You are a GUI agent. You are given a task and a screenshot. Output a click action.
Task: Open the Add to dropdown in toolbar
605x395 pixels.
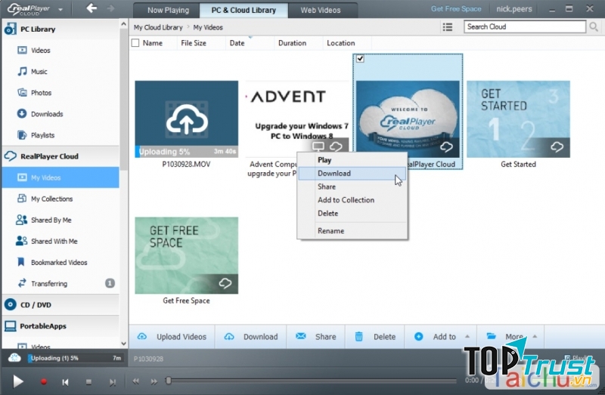[x=441, y=337]
